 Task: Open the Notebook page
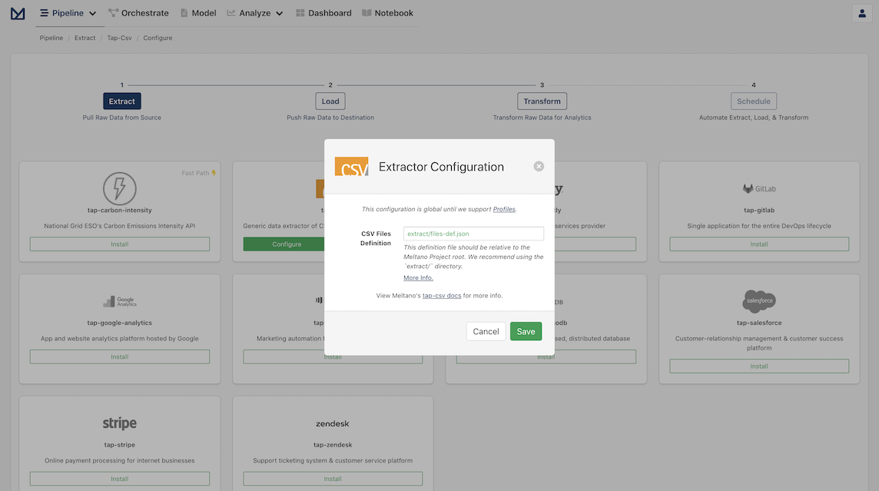[387, 13]
